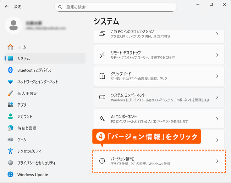Click the accessibility figure icon
Image resolution: width=231 pixels, height=183 pixels.
[x=11, y=152]
